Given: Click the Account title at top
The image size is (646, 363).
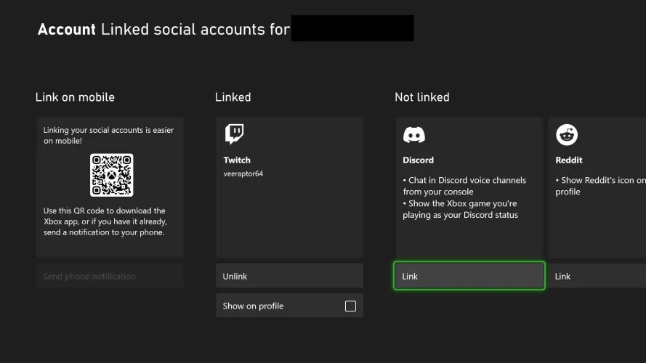Looking at the screenshot, I should click(x=66, y=30).
